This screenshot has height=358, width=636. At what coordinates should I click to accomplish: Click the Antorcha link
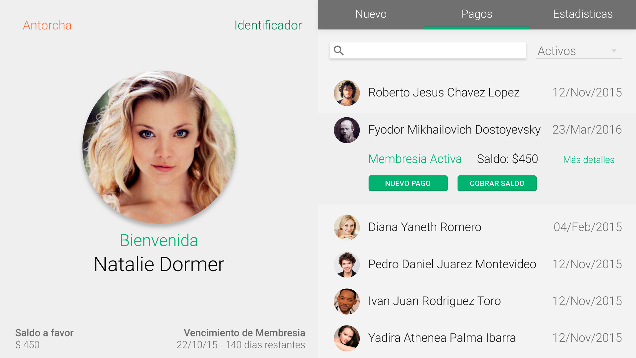[x=47, y=25]
